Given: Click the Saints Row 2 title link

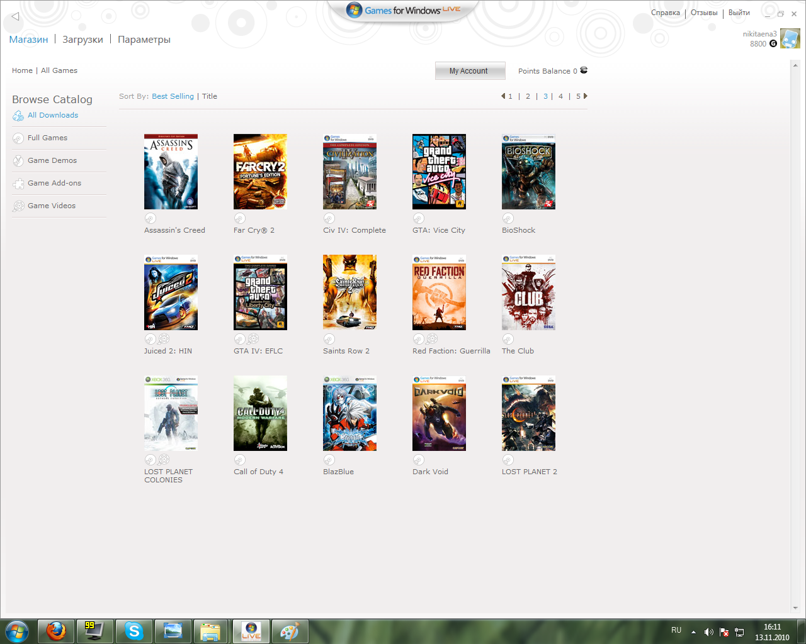Looking at the screenshot, I should [346, 351].
